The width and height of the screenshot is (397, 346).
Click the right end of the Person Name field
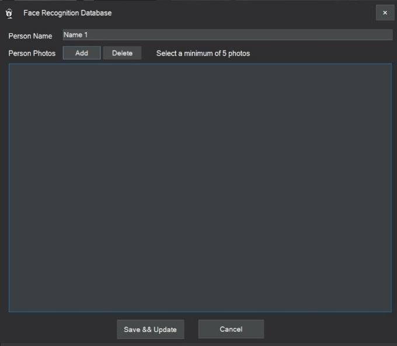[385, 35]
